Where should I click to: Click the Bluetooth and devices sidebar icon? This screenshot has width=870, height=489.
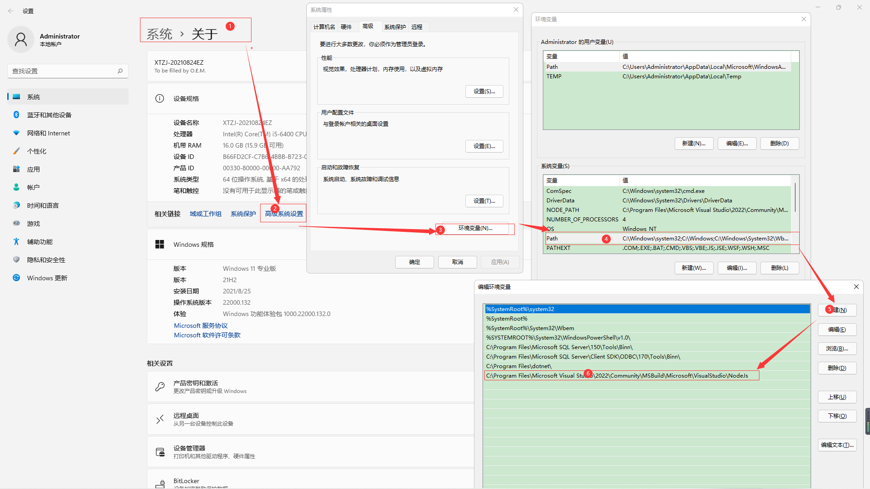point(16,115)
